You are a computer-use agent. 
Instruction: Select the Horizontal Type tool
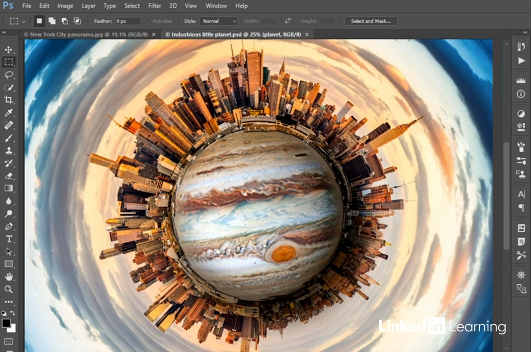point(9,239)
